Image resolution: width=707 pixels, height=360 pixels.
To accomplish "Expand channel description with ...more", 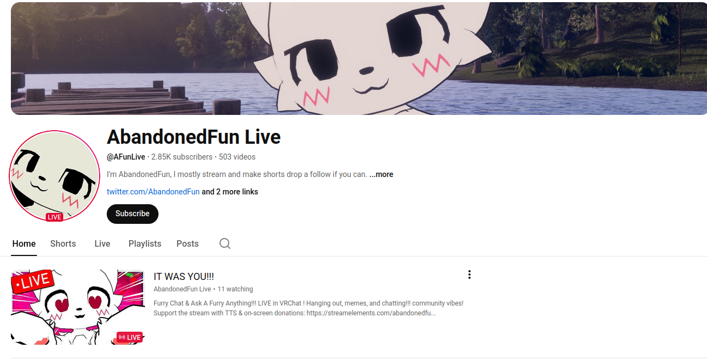I will pos(381,174).
